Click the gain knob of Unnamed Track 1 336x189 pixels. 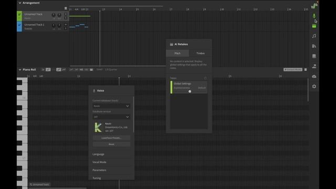pos(54,25)
